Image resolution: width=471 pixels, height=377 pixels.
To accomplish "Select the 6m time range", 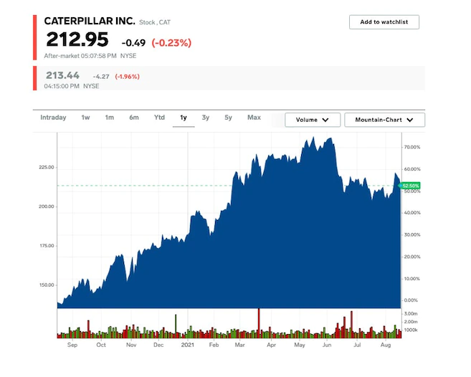I will tap(134, 118).
